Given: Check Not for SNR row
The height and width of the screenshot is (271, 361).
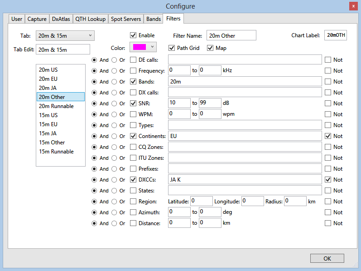Looking at the screenshot, I should click(328, 103).
